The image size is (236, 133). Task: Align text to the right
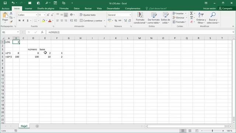[x=66, y=21]
